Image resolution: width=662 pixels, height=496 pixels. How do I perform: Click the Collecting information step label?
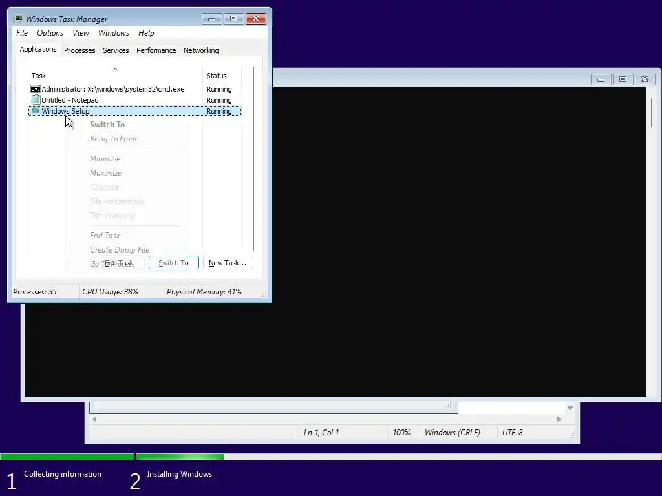coord(63,474)
